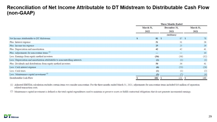This screenshot has width=217, height=122.
Task: Click the 'December 31, 2021' column header
Action: click(171, 30)
